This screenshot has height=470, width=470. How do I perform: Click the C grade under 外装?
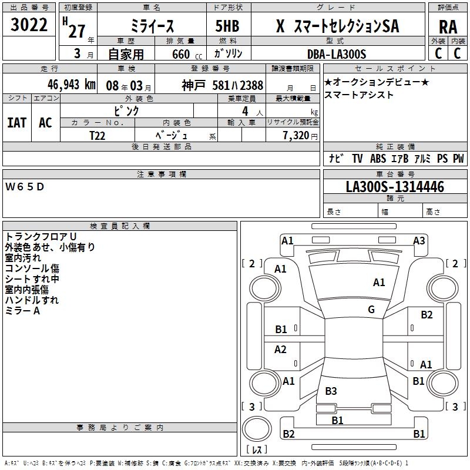click(x=438, y=53)
